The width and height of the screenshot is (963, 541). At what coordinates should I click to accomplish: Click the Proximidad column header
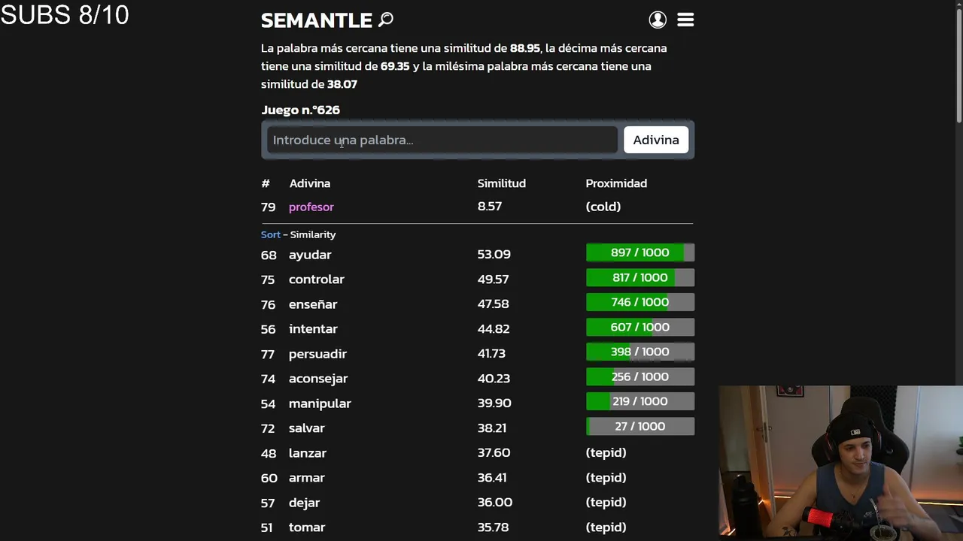(615, 183)
